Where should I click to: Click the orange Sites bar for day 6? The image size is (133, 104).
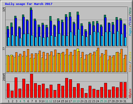click(28, 61)
